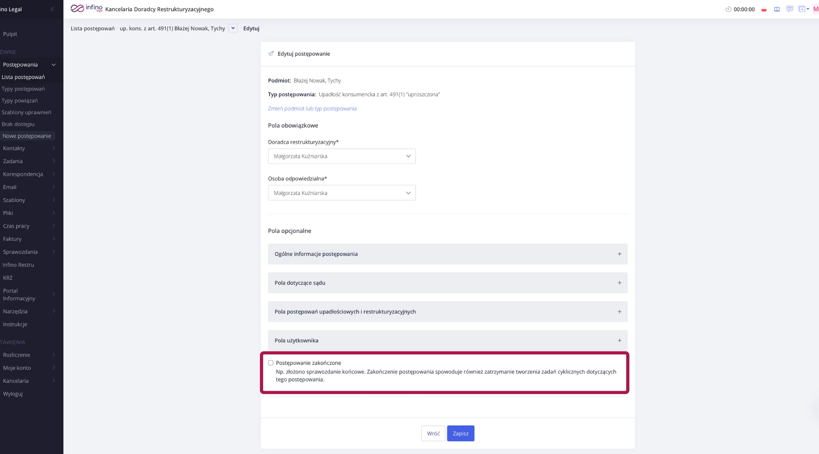
Task: Click the M user avatar
Action: (815, 9)
